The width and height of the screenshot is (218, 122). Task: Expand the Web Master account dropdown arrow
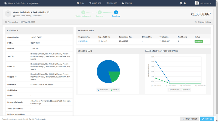point(210,3)
